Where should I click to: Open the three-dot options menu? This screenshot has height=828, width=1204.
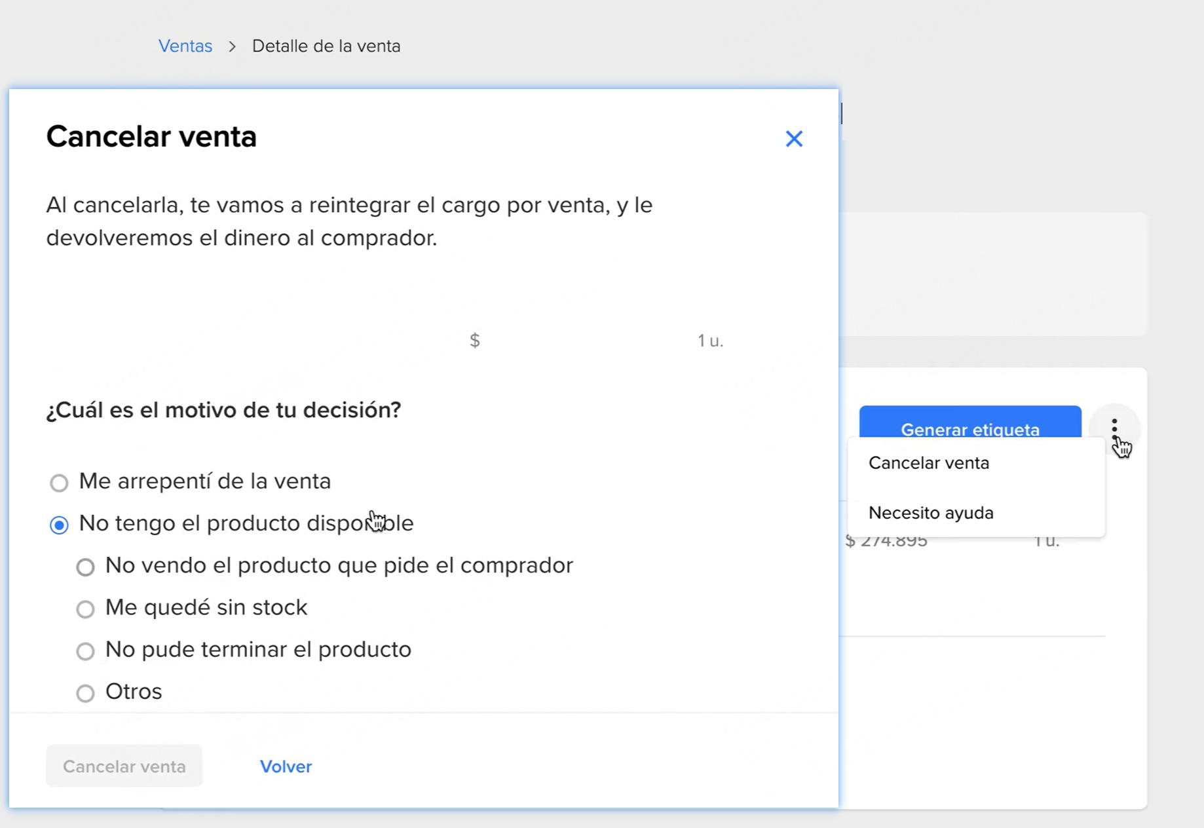tap(1116, 428)
